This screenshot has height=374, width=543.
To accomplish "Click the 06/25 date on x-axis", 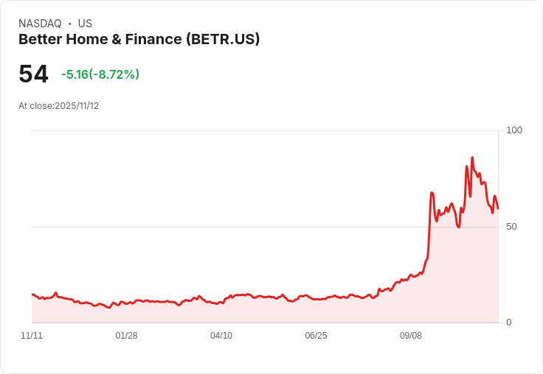I will [316, 336].
